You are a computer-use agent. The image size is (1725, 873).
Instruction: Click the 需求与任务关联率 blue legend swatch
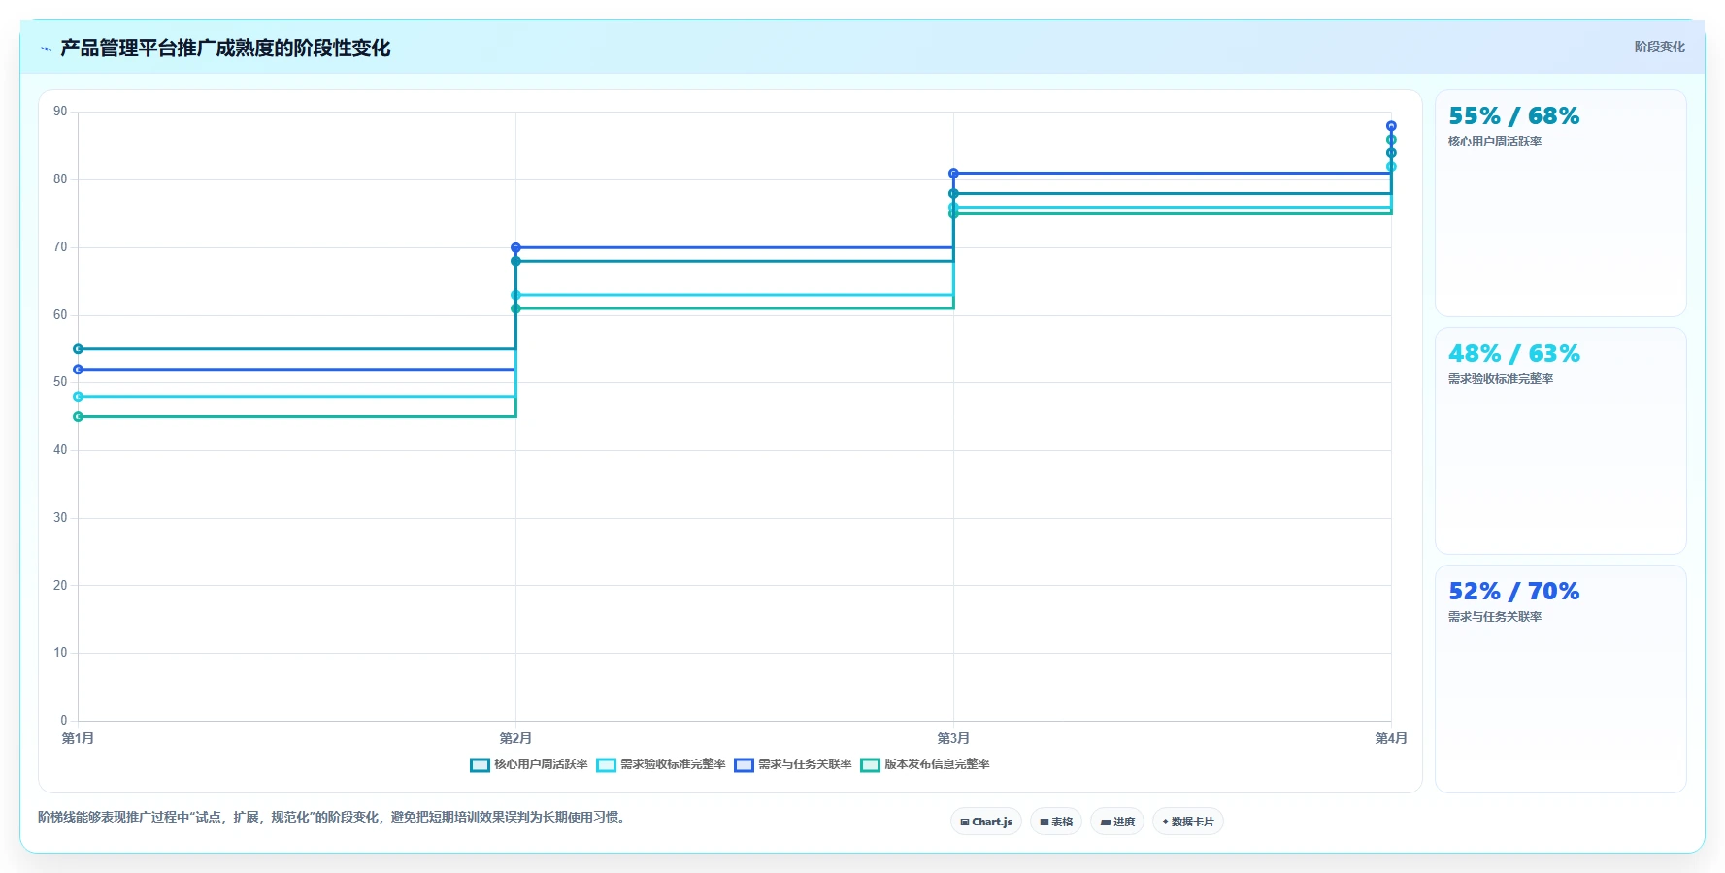tap(745, 764)
